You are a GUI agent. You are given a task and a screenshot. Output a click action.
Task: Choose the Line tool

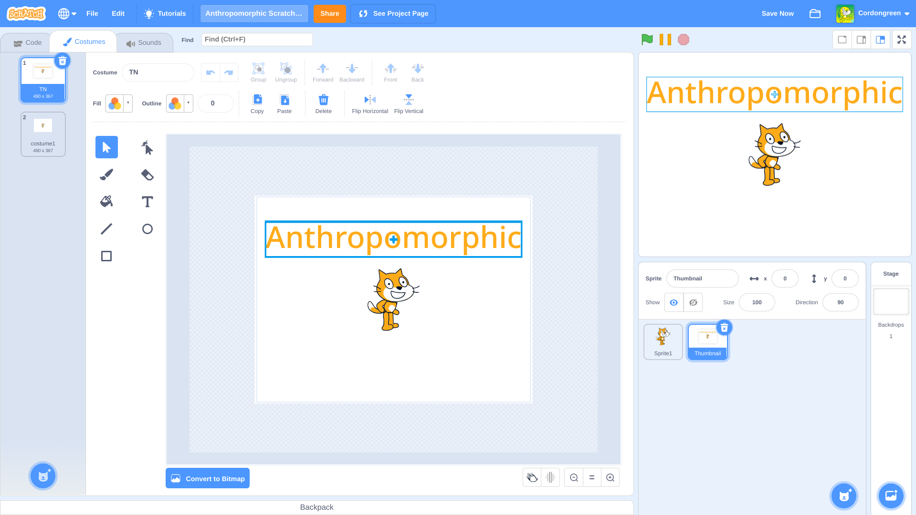click(106, 228)
